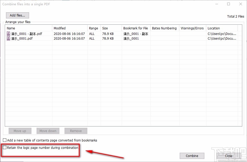Screen dimensions: 247x162
Task: Click the Move down button
Action: click(48, 131)
